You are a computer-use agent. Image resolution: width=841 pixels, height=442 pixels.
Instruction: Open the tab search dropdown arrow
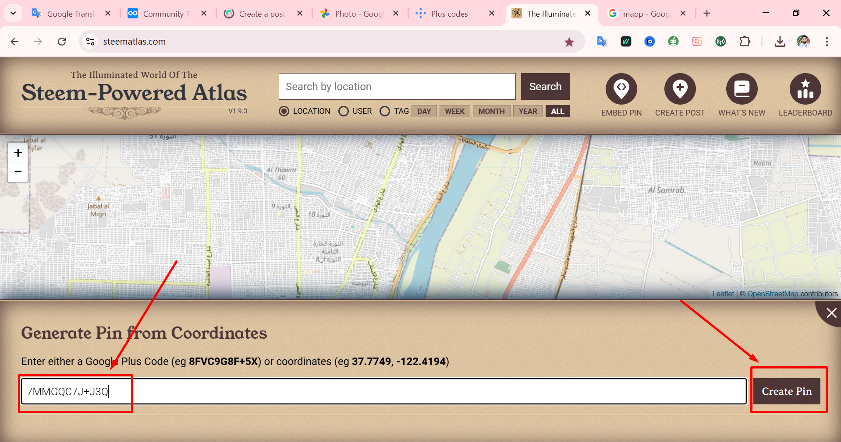(x=13, y=14)
